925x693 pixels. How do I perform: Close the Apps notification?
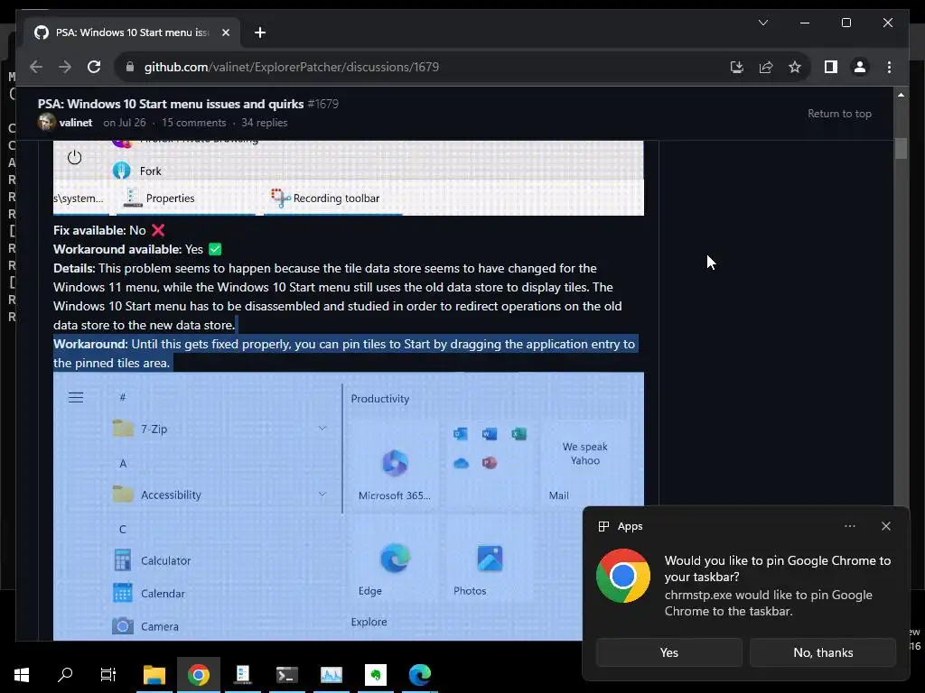coord(885,526)
